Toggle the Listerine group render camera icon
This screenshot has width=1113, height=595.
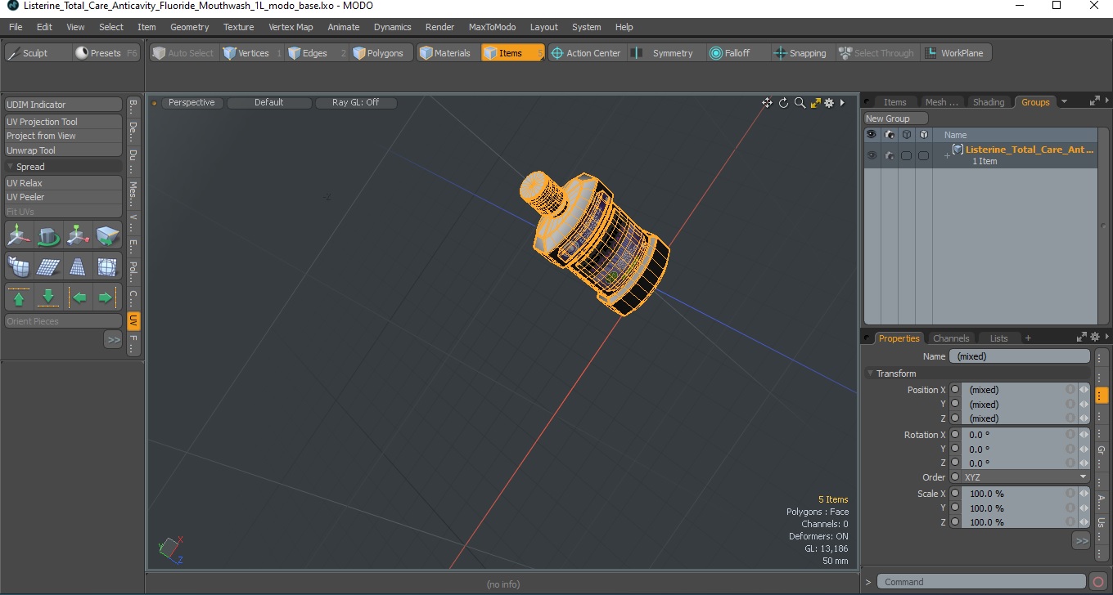[x=890, y=155]
